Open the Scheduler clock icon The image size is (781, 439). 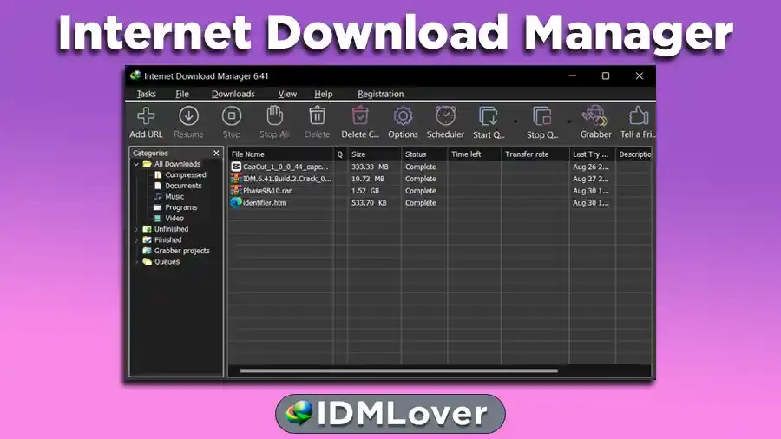pyautogui.click(x=446, y=116)
